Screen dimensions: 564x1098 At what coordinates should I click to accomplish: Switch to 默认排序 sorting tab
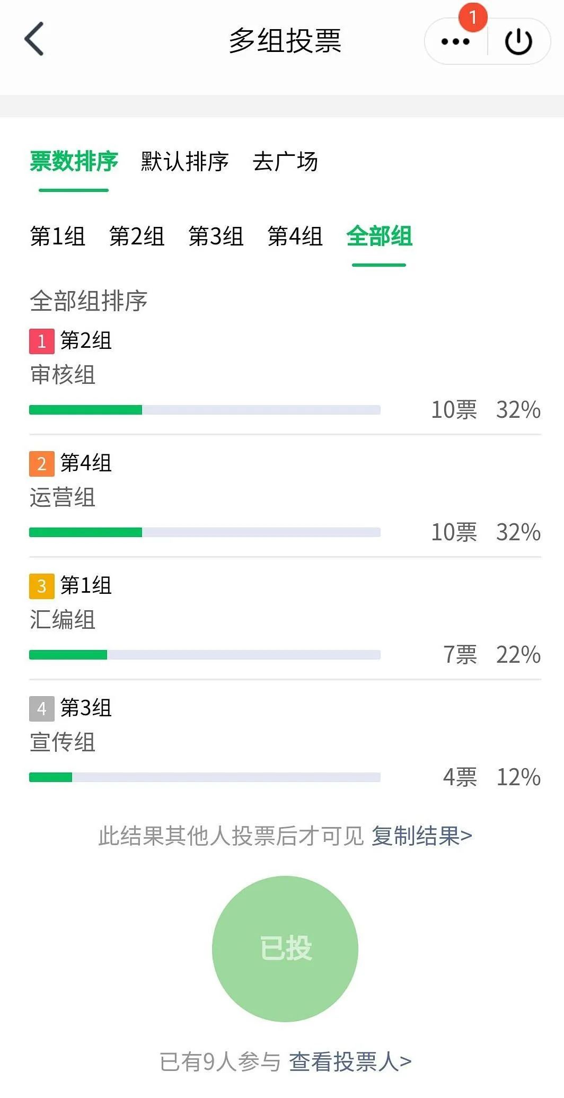click(x=184, y=162)
